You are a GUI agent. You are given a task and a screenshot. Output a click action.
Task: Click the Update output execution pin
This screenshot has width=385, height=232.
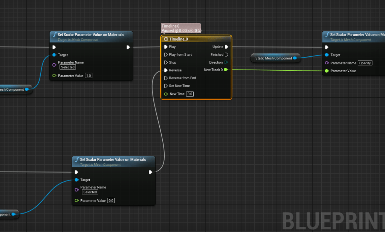tap(226, 47)
